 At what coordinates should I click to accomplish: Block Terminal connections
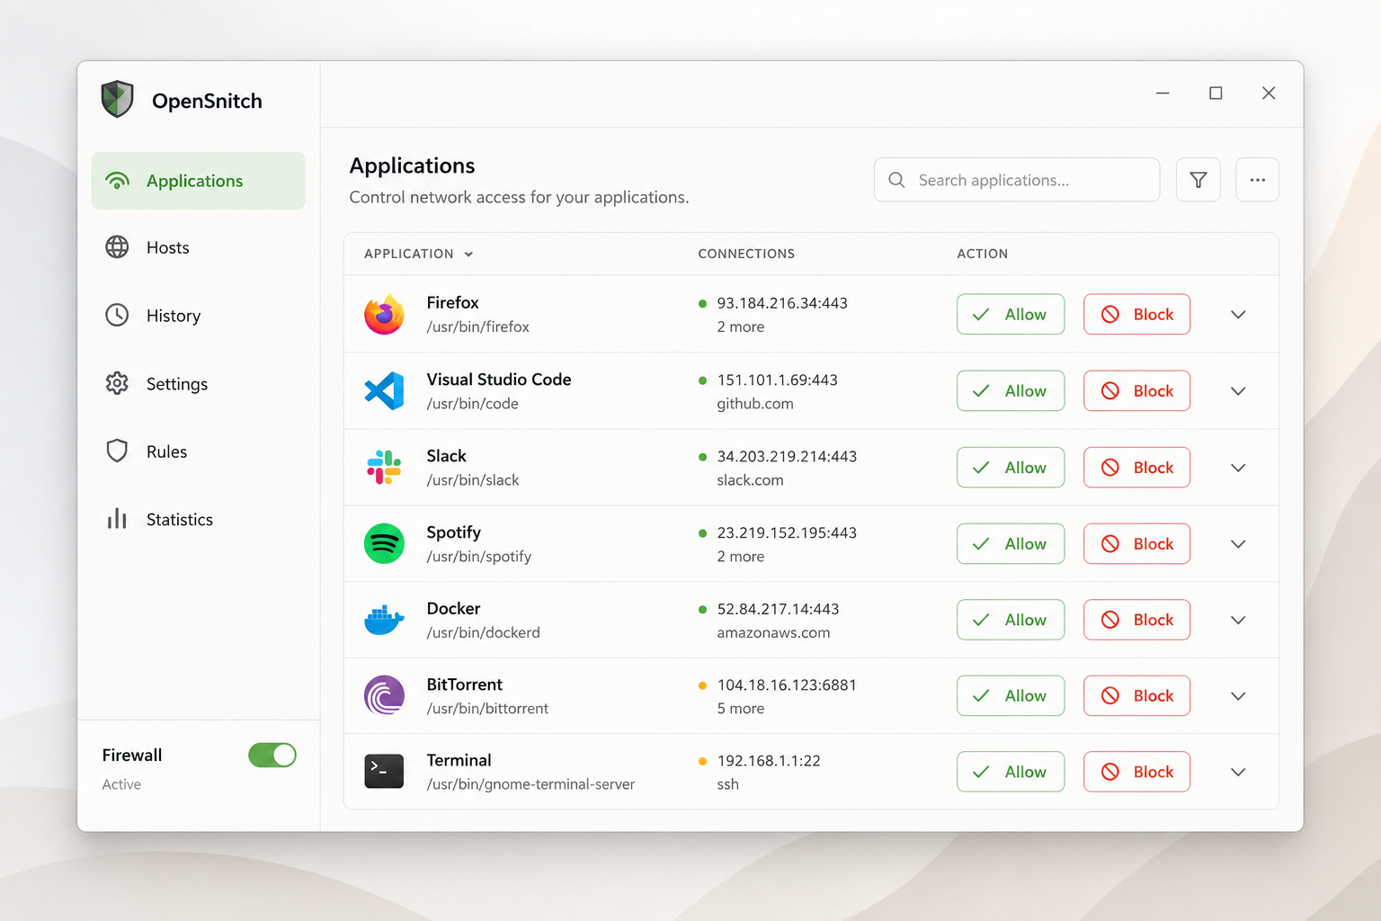point(1136,772)
